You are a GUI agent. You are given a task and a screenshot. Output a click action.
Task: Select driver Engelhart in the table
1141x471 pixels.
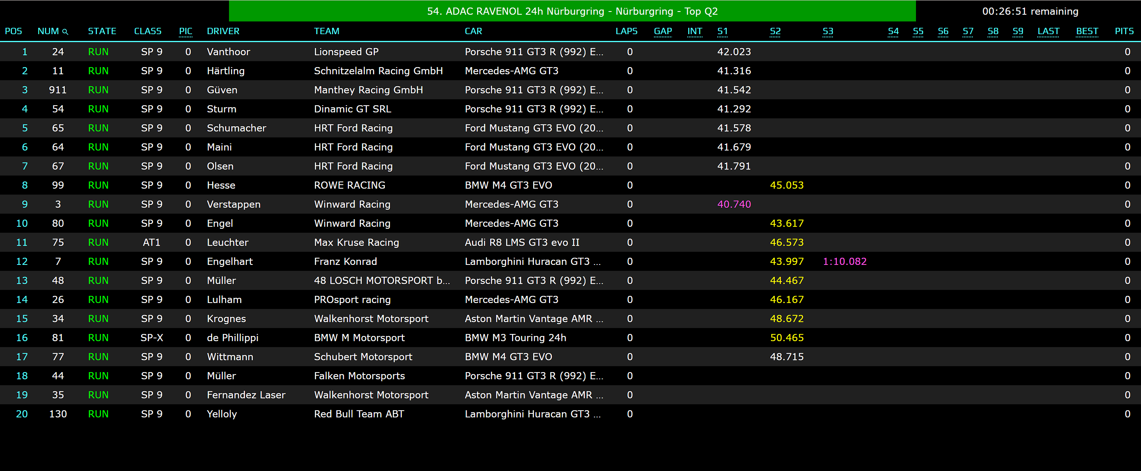[230, 261]
